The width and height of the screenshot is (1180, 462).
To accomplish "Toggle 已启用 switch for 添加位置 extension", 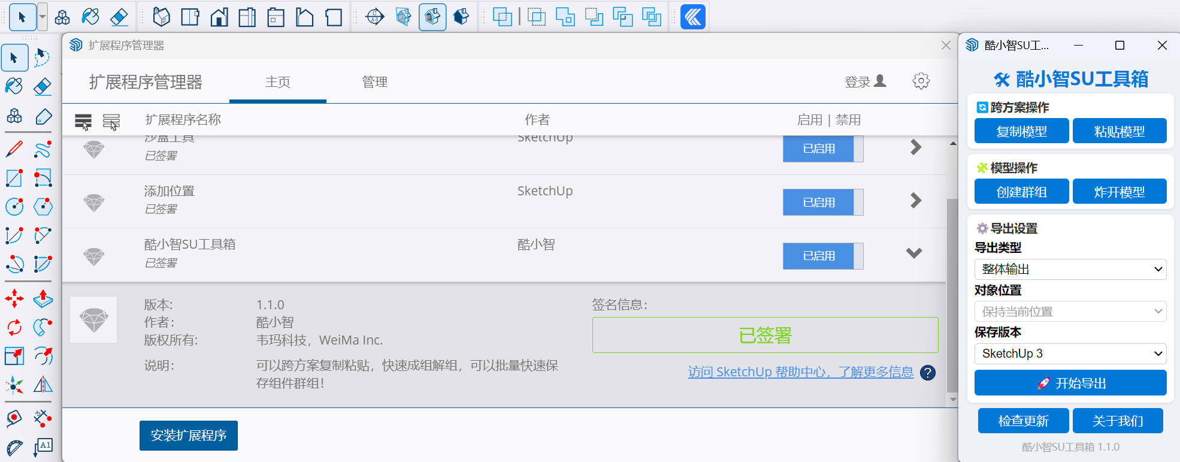I will pos(823,202).
